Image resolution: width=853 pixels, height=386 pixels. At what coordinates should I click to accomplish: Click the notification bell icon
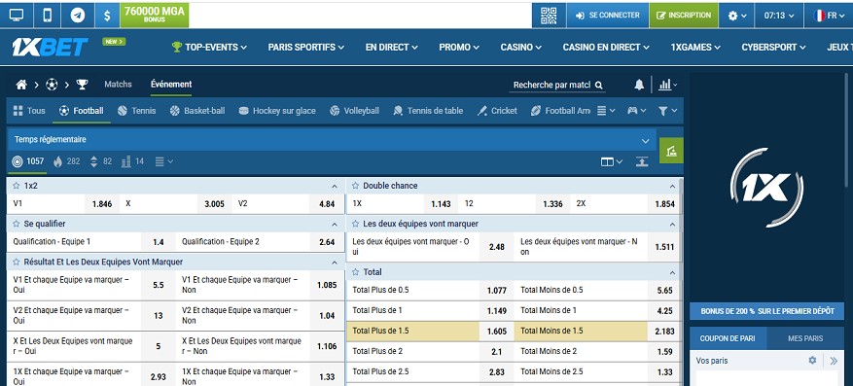click(x=639, y=85)
